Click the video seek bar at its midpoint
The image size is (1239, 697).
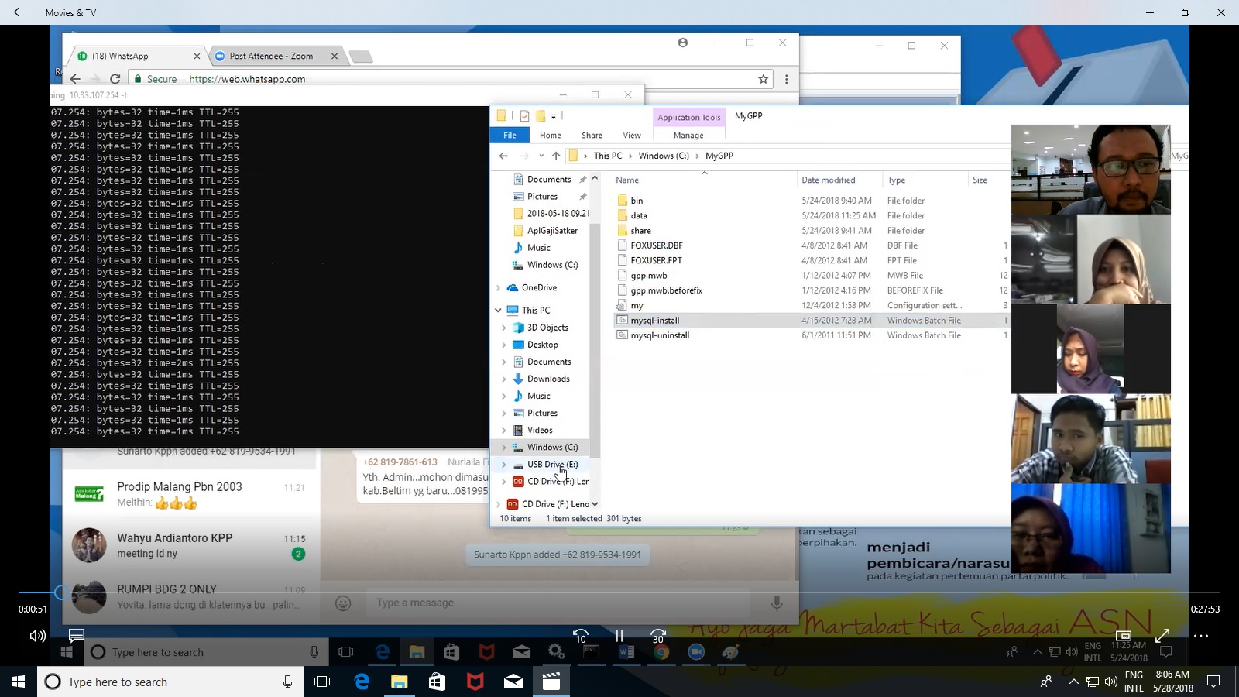pyautogui.click(x=619, y=592)
